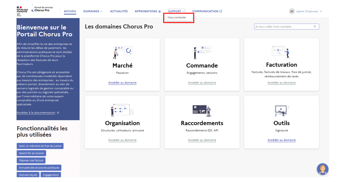Screen dimensions: 339x182
Task: Click the Signature subtitle under Outils
Action: pos(282,130)
